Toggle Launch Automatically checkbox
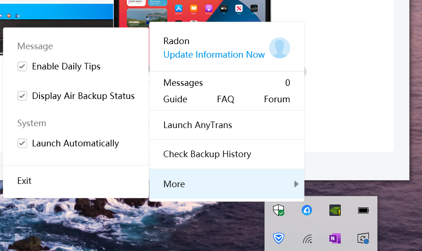The image size is (422, 251). tap(22, 143)
